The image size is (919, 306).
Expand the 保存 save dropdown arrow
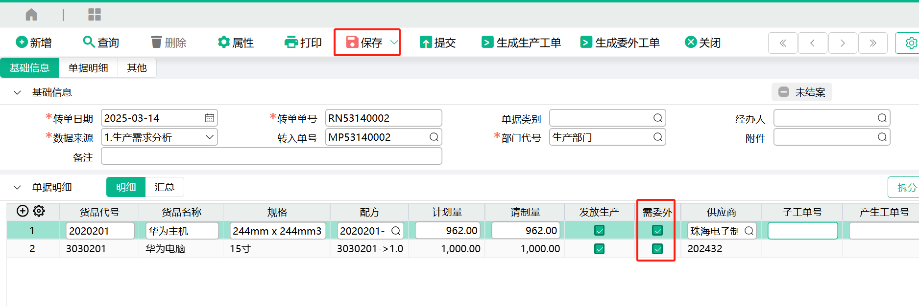click(394, 43)
